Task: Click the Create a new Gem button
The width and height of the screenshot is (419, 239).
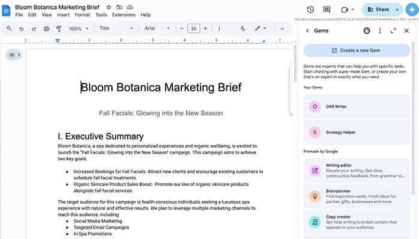Action: 357,50
